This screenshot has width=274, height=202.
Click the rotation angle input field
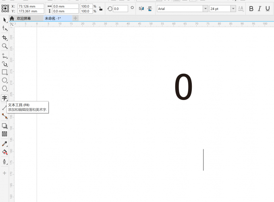point(120,8)
